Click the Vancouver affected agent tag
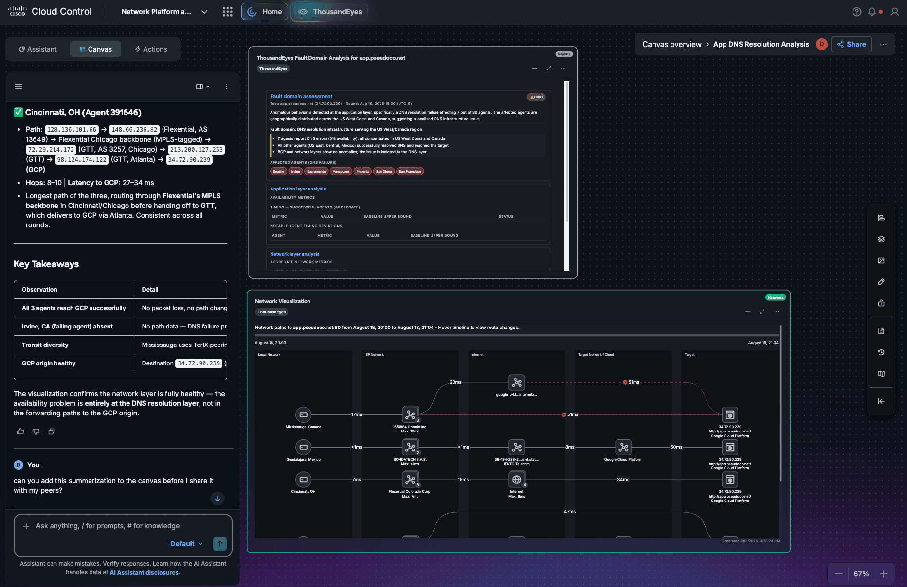 (341, 171)
